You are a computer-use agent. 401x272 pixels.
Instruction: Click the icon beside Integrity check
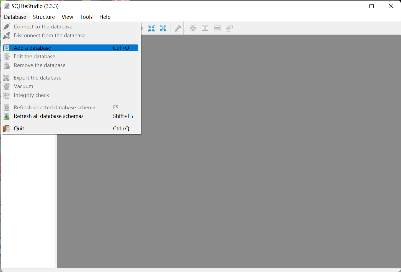tap(6, 95)
